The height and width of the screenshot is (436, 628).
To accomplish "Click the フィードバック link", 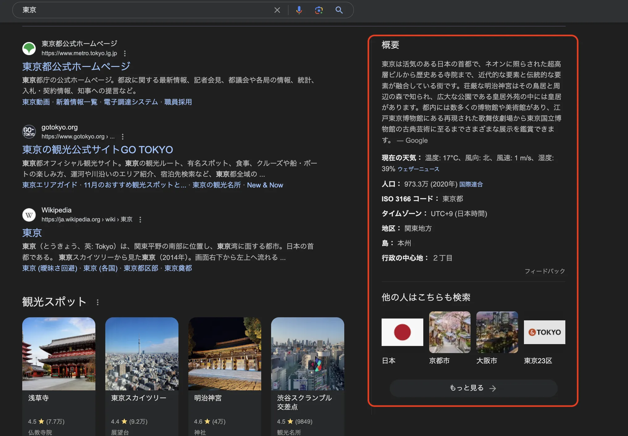I will click(545, 271).
